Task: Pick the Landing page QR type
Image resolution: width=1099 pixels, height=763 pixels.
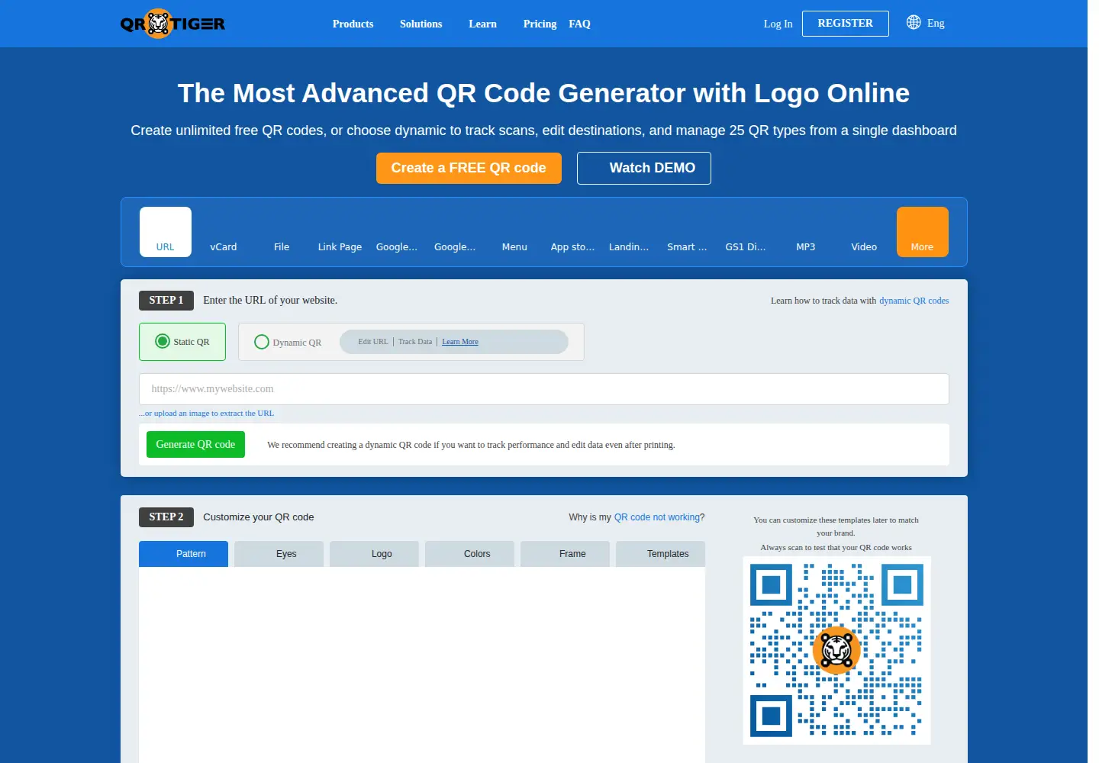Action: [x=629, y=232]
